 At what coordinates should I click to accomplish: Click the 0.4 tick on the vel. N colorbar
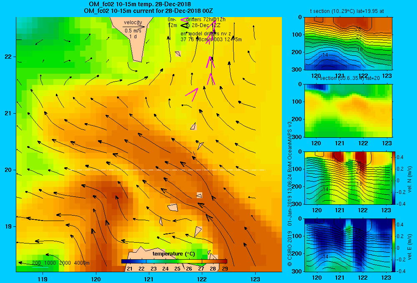[x=400, y=157]
